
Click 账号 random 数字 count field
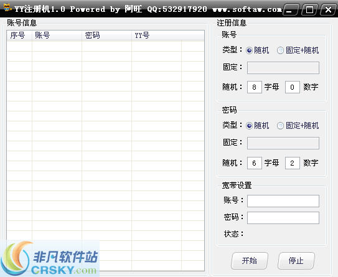(293, 87)
